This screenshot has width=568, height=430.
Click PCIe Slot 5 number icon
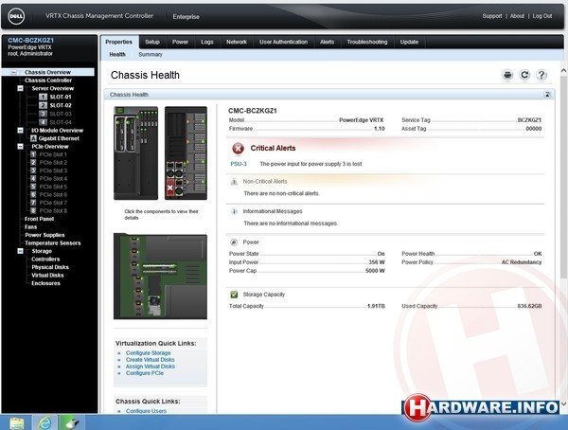(x=33, y=187)
